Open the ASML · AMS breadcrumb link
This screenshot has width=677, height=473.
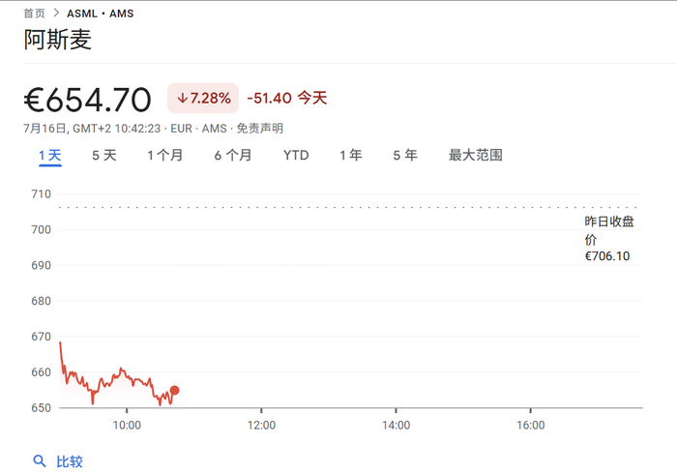[100, 14]
